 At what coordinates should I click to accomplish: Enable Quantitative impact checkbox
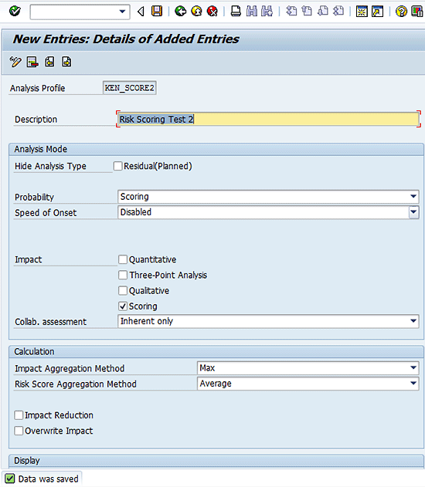[123, 259]
